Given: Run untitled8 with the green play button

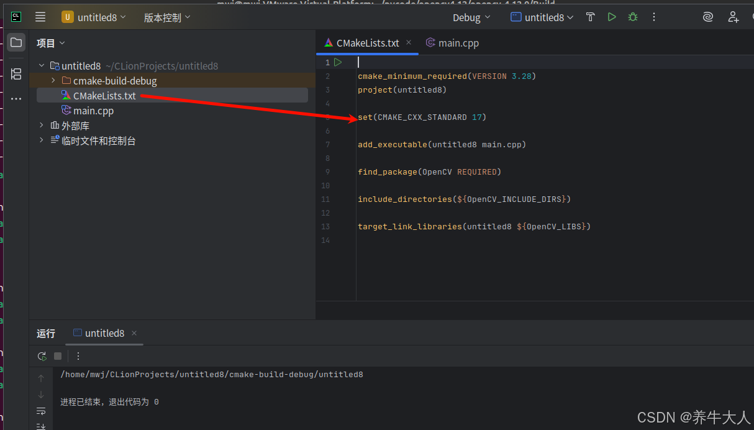Looking at the screenshot, I should coord(612,17).
